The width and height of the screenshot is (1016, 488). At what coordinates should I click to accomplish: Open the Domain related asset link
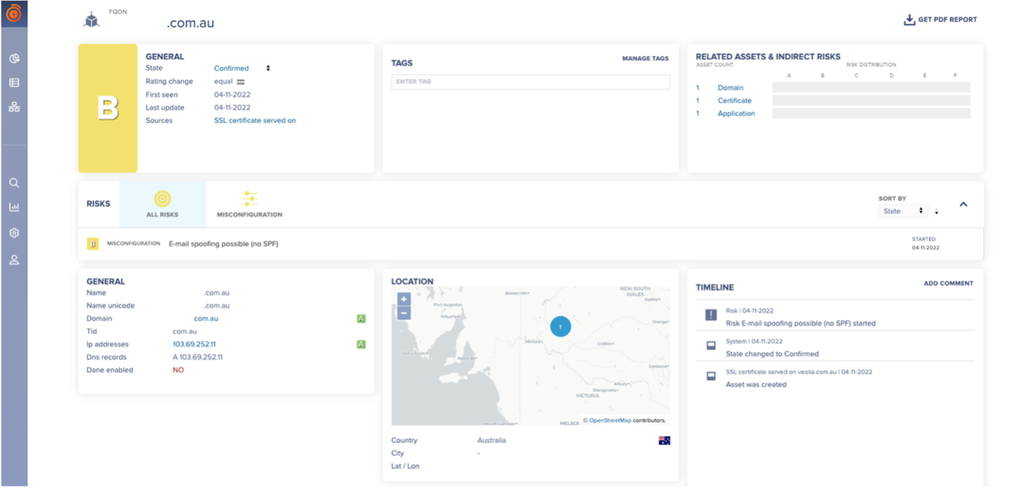click(x=730, y=88)
